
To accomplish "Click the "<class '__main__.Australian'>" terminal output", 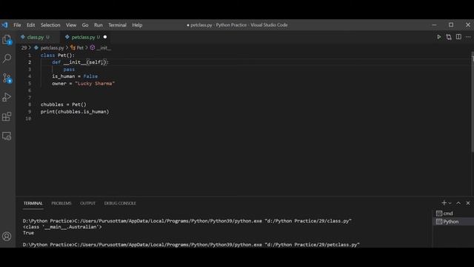I will click(x=62, y=227).
